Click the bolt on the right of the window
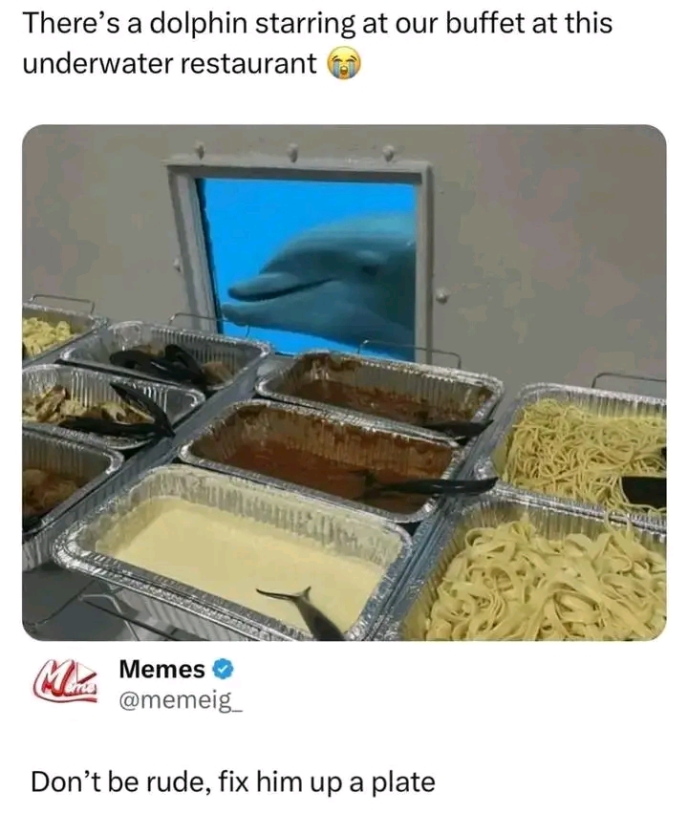Screen dimensions: 688x813 [441, 296]
